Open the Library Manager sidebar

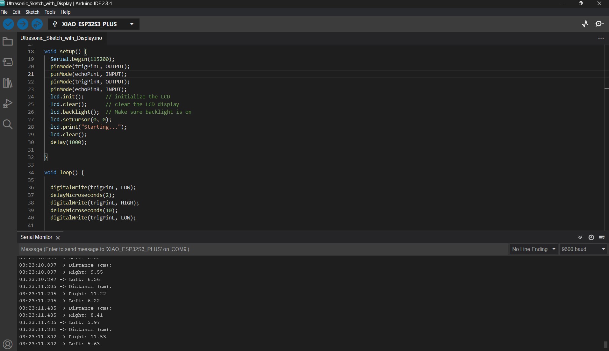8,83
